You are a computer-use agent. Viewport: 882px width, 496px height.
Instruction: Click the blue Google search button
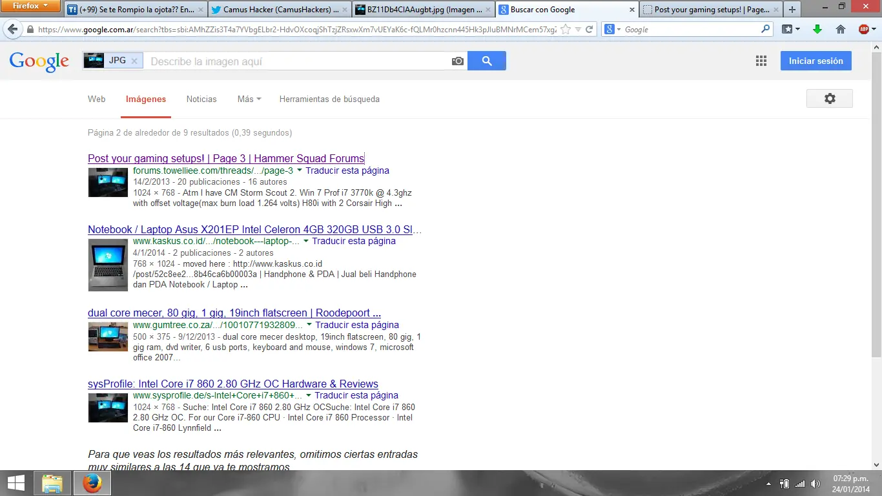tap(487, 61)
